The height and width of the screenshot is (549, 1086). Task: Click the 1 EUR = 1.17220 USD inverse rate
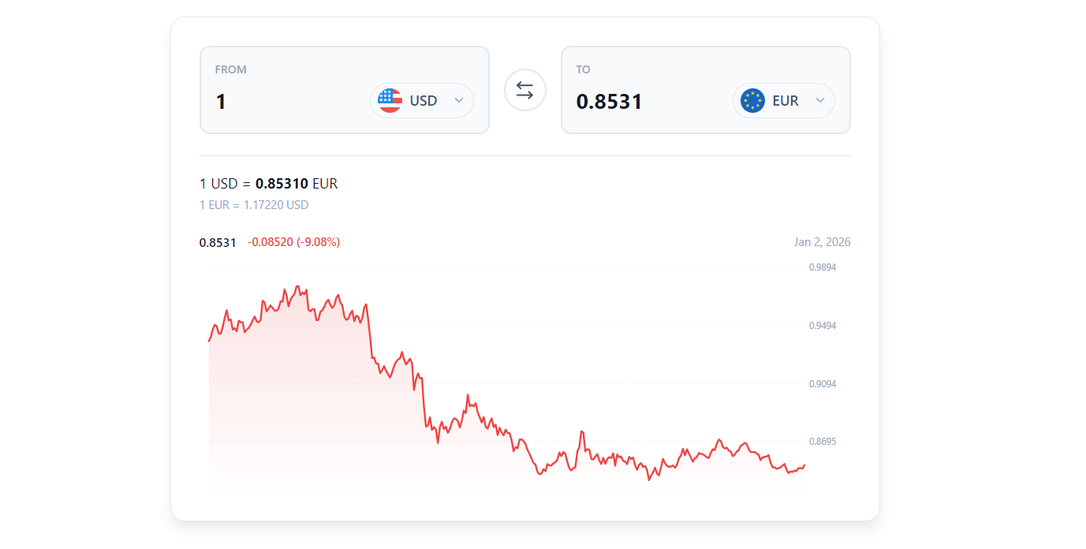tap(254, 205)
